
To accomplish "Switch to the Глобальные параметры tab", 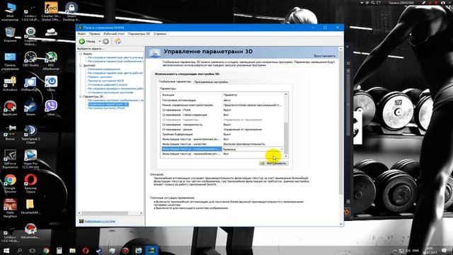I will (175, 82).
